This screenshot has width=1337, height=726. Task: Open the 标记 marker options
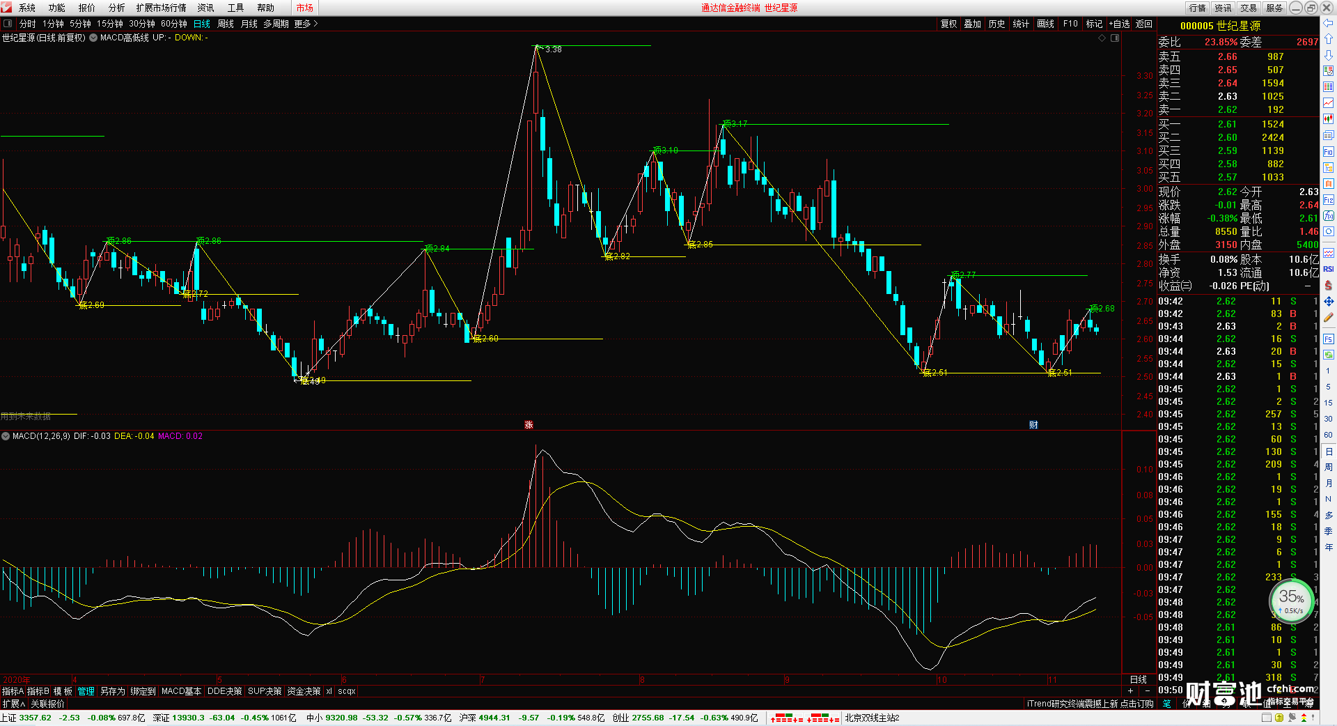coord(1094,24)
